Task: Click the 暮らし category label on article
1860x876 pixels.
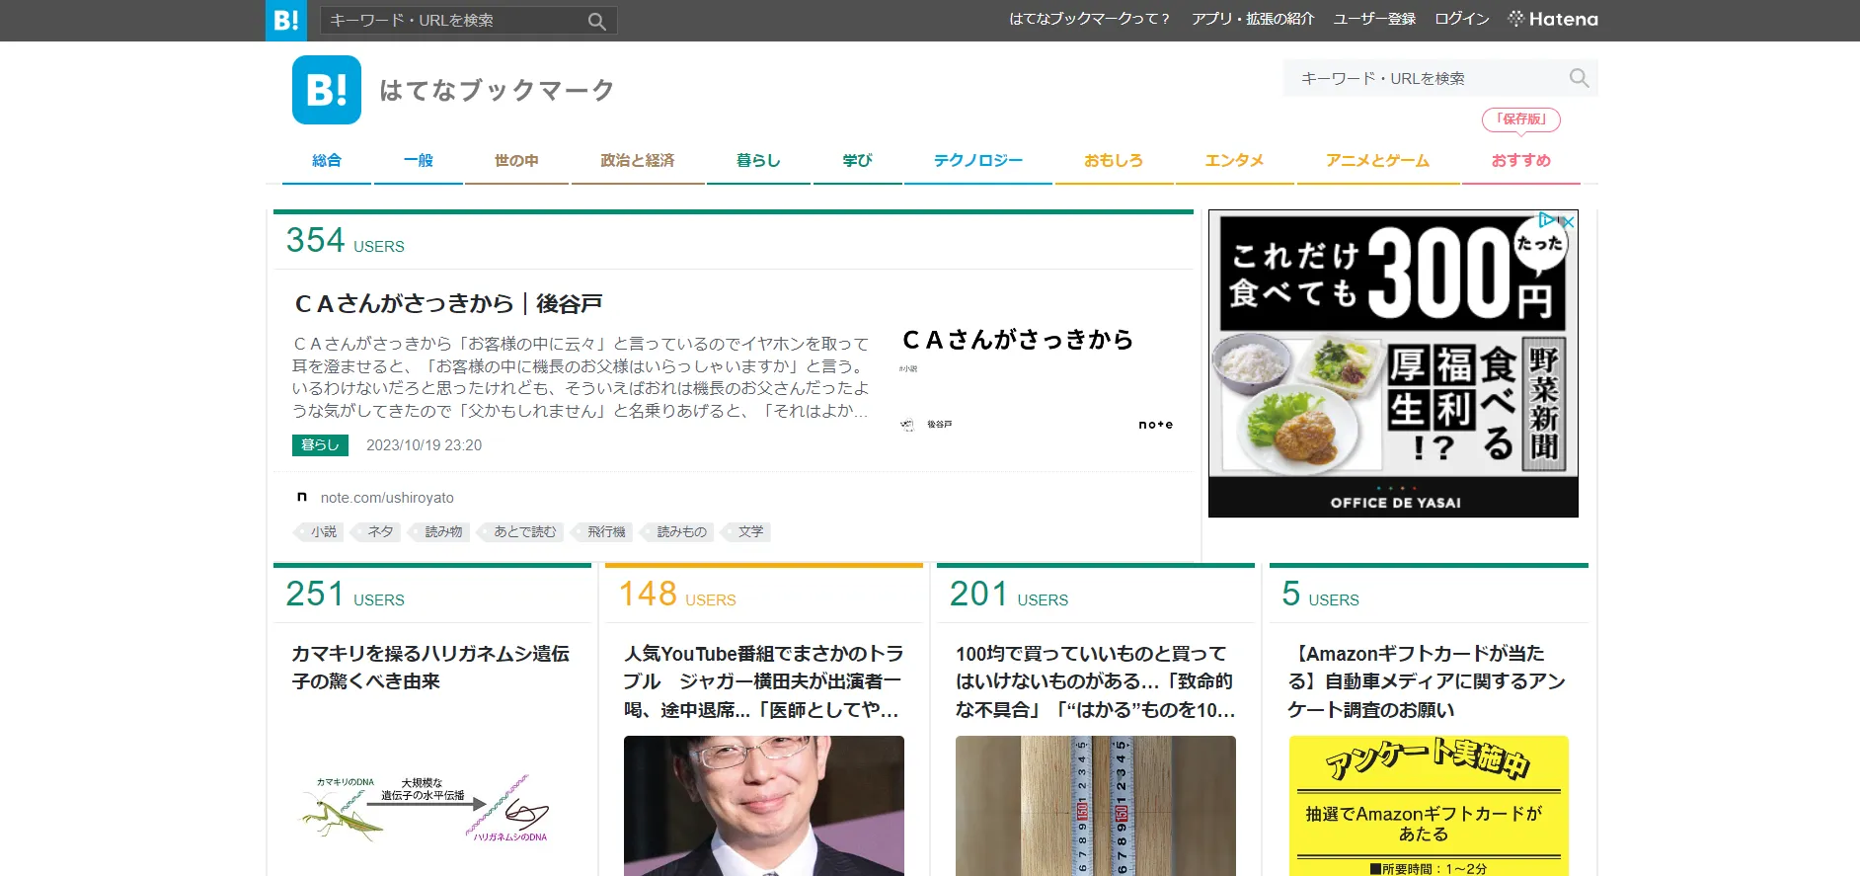Action: tap(320, 445)
